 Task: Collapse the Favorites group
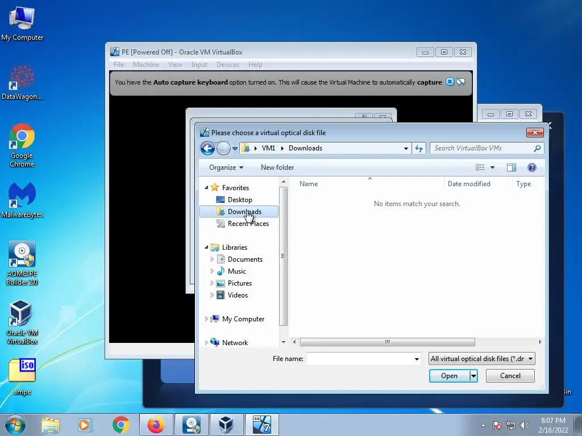point(206,187)
